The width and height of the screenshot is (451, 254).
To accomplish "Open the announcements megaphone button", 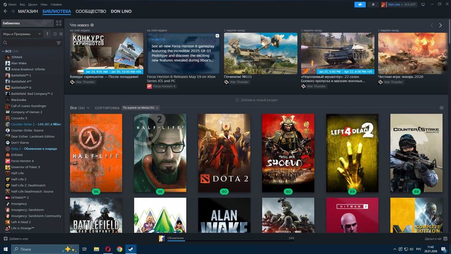I will pos(360,5).
